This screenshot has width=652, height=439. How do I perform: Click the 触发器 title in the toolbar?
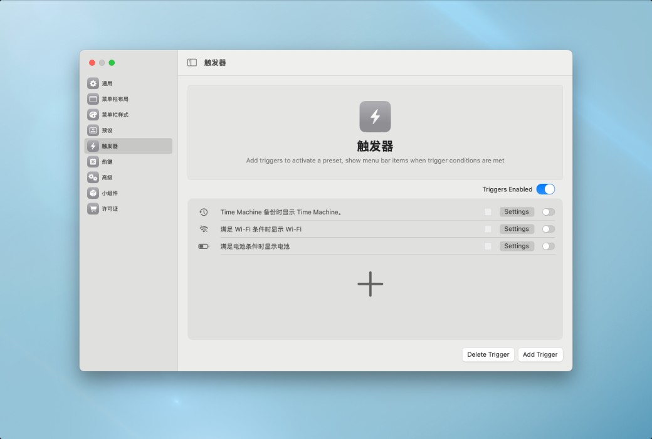(215, 63)
